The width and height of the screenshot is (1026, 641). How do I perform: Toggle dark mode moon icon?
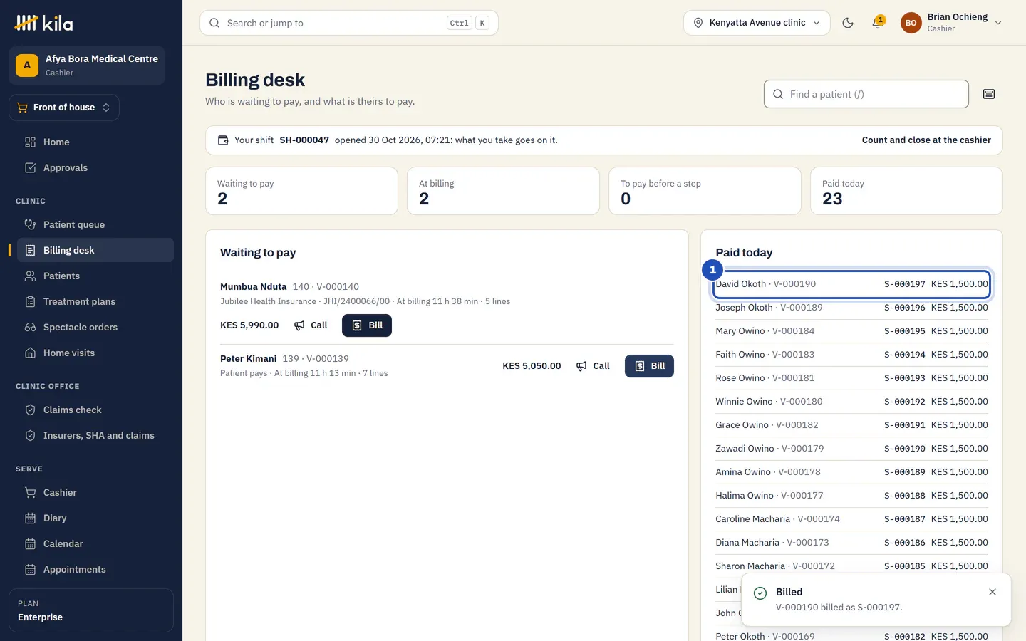point(848,23)
